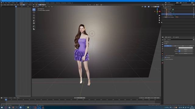Toggle the Shadow checkbox in Light properties
Viewport: 195px width, 109px height.
click(166, 58)
